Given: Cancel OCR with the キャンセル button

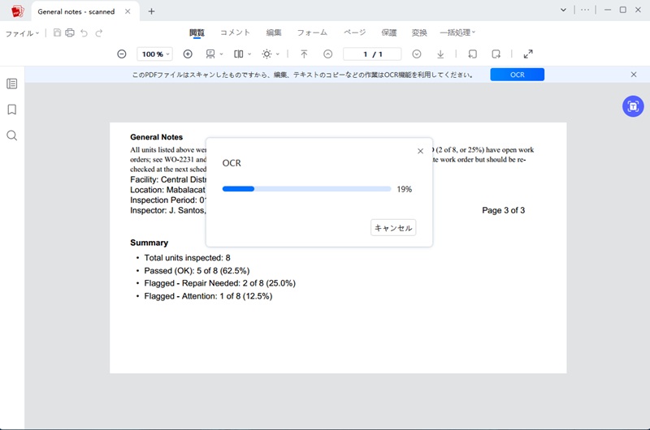Looking at the screenshot, I should coord(393,228).
